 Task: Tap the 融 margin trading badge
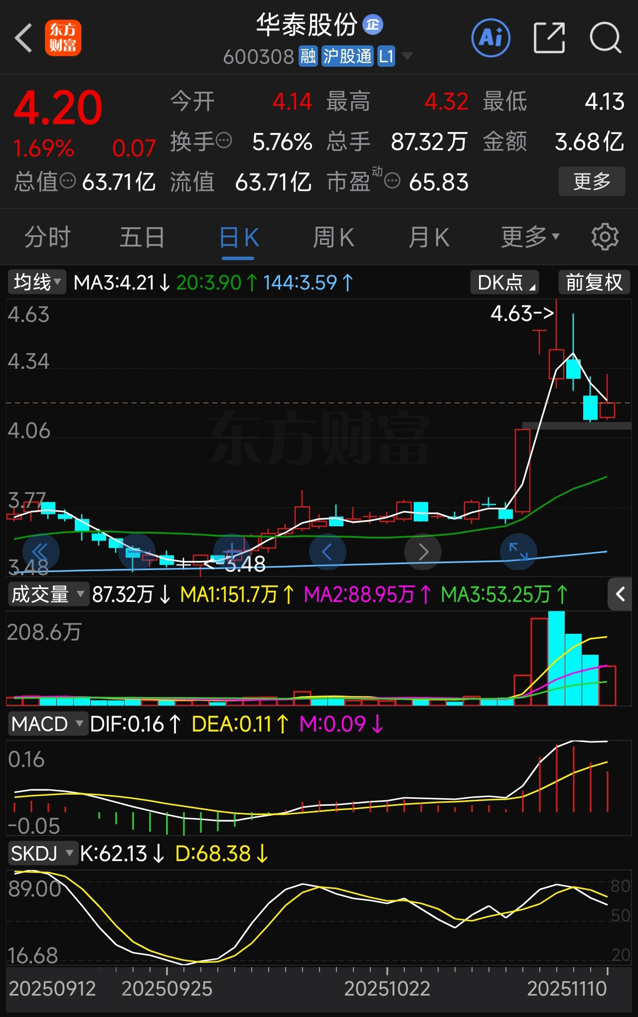(x=308, y=56)
